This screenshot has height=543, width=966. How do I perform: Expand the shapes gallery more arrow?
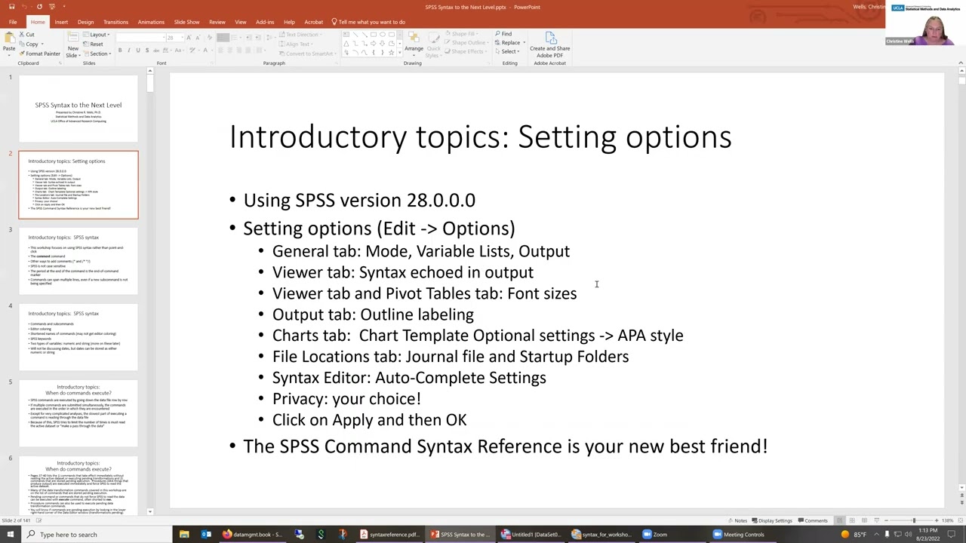tap(399, 54)
